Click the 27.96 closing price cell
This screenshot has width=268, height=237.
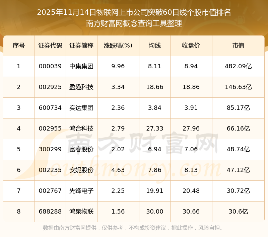[x=191, y=129]
